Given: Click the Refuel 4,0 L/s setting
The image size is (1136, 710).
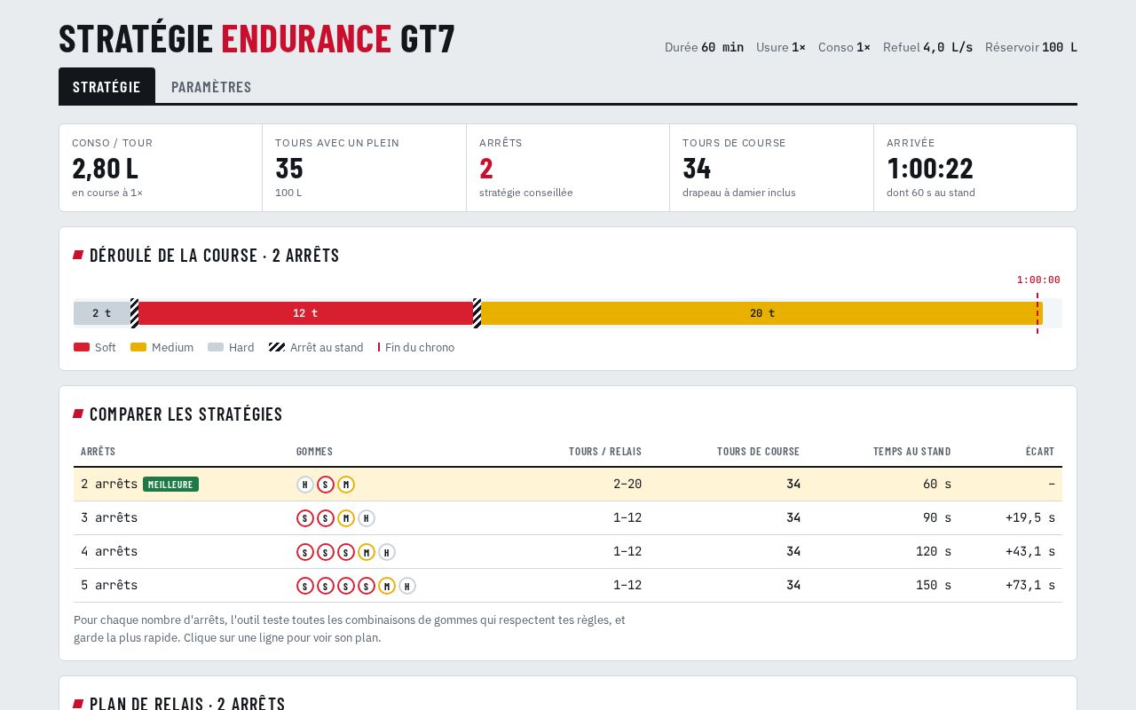Looking at the screenshot, I should (927, 47).
